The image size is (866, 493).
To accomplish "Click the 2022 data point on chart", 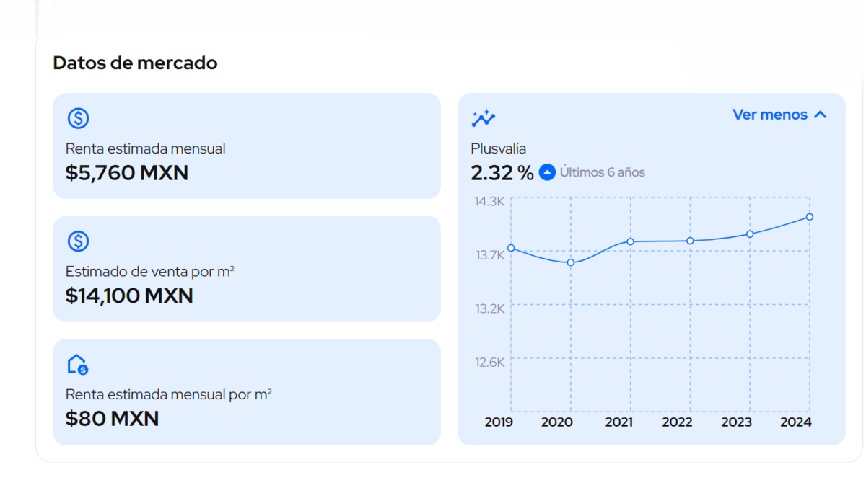I will click(x=690, y=241).
